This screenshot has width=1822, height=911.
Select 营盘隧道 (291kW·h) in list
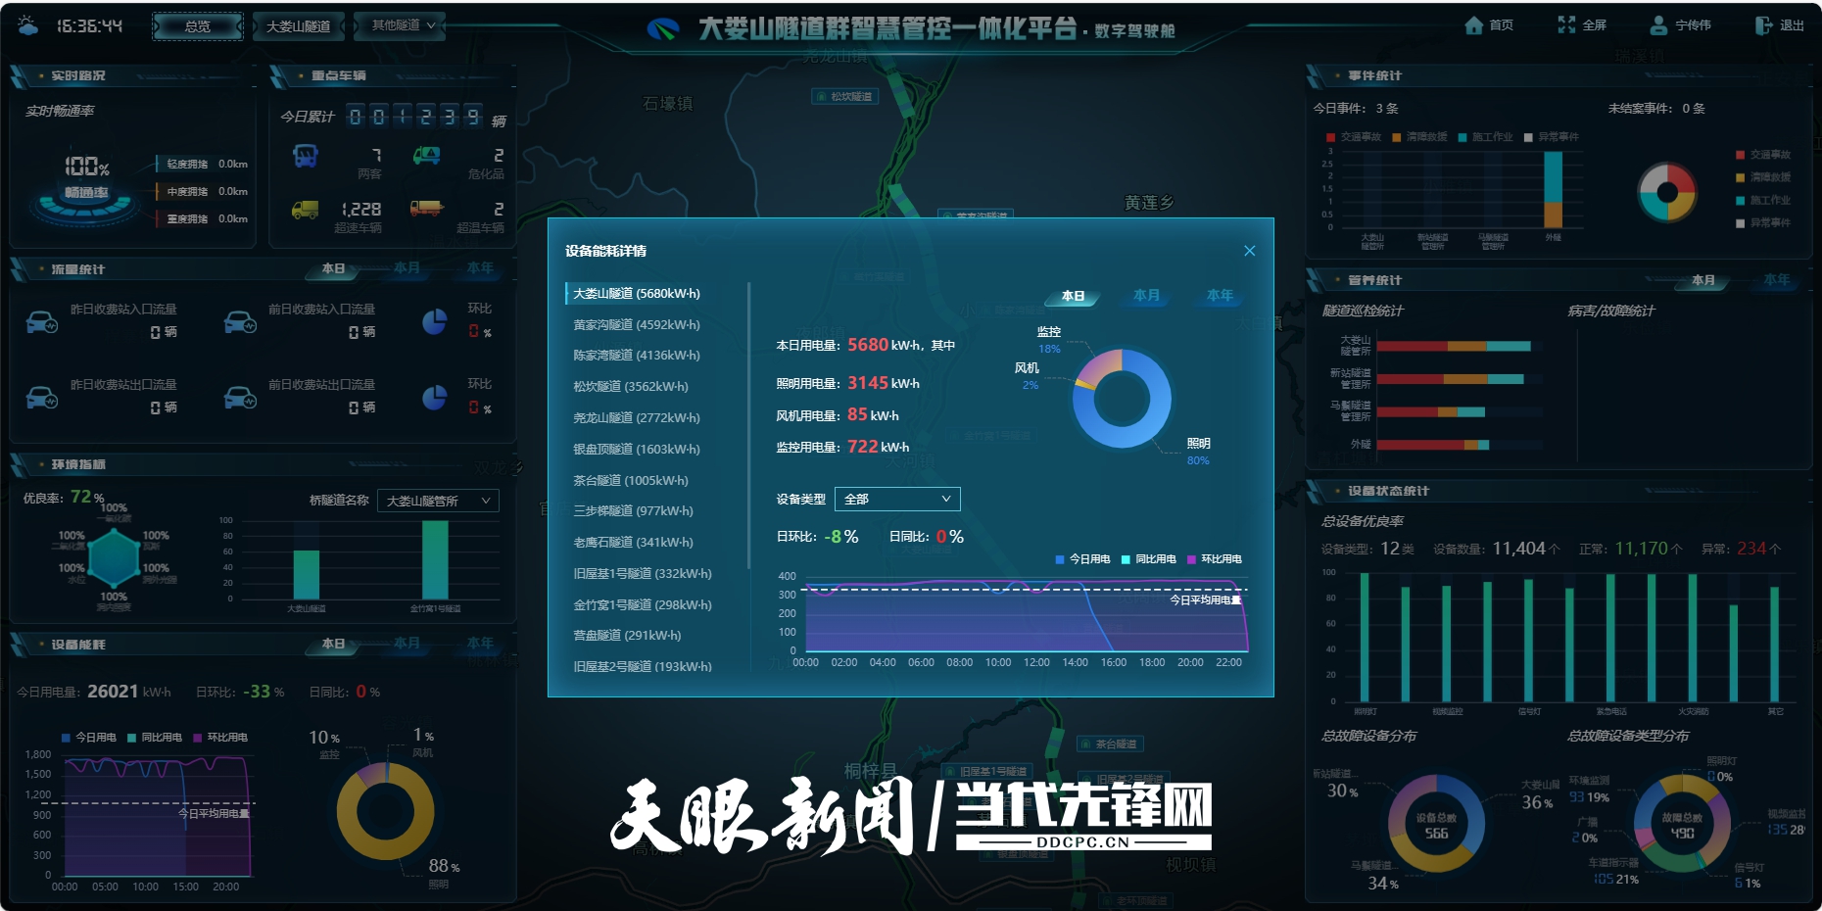[627, 636]
